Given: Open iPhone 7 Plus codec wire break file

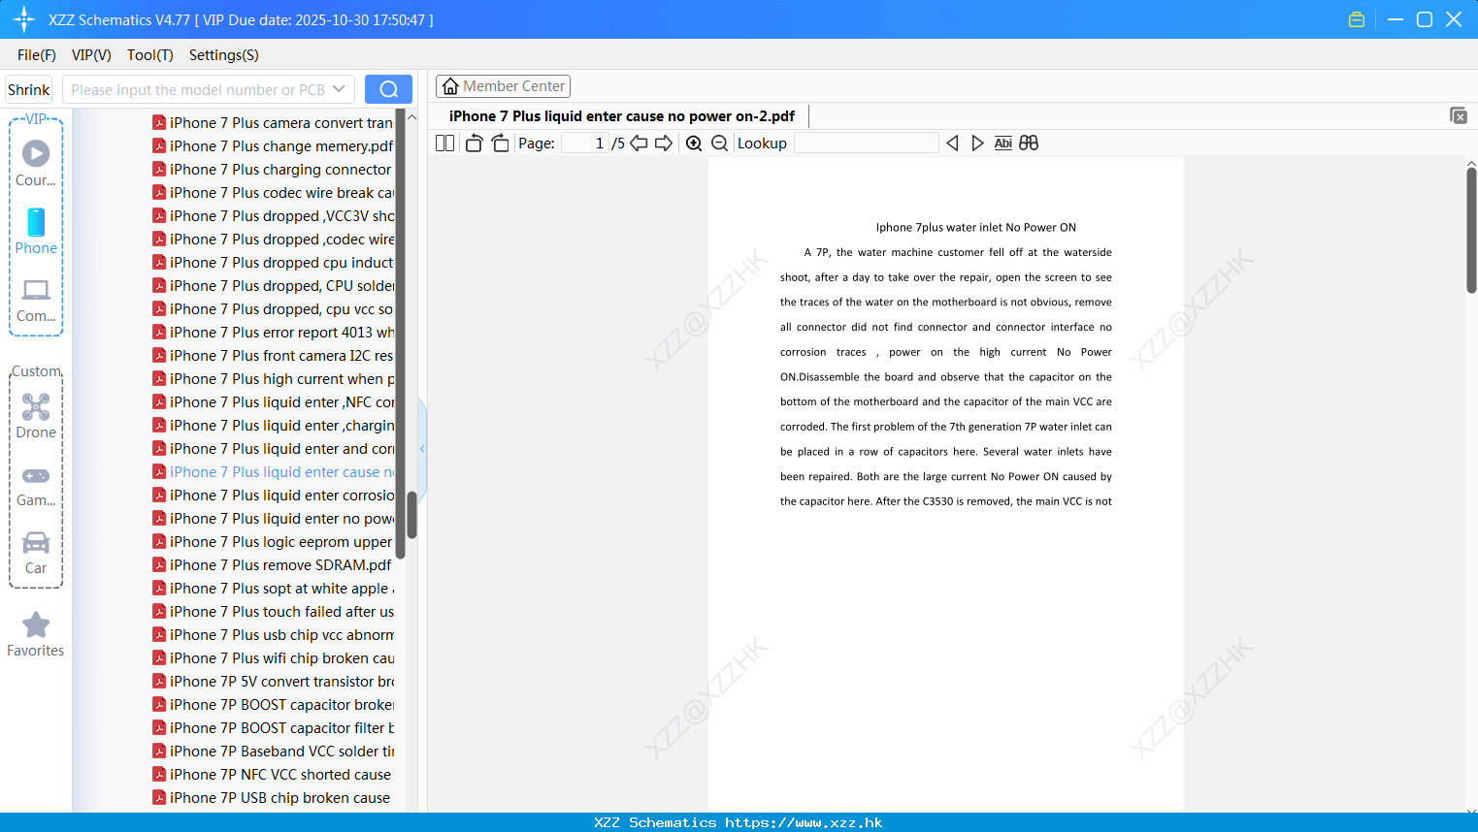Looking at the screenshot, I should point(273,193).
